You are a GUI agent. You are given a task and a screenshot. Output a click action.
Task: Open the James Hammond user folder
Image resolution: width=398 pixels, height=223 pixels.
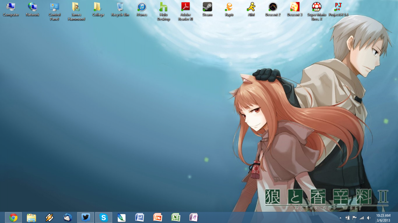pos(76,11)
